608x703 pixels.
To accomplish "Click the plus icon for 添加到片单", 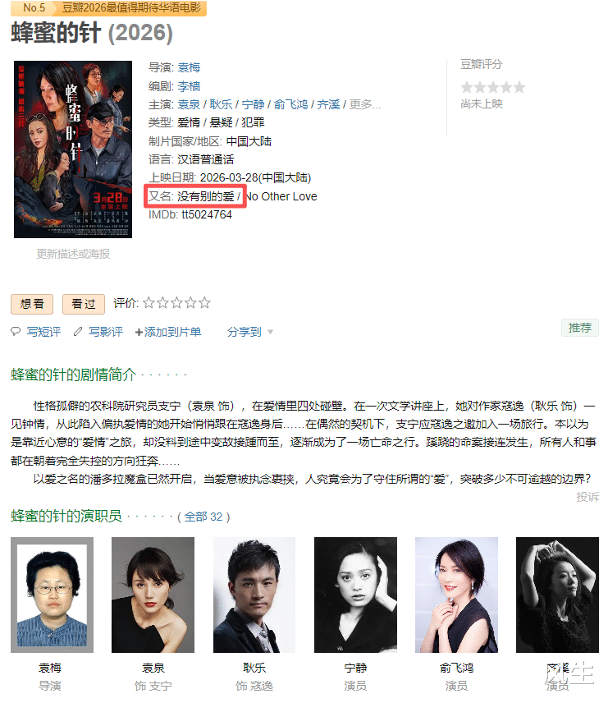I will [x=139, y=333].
